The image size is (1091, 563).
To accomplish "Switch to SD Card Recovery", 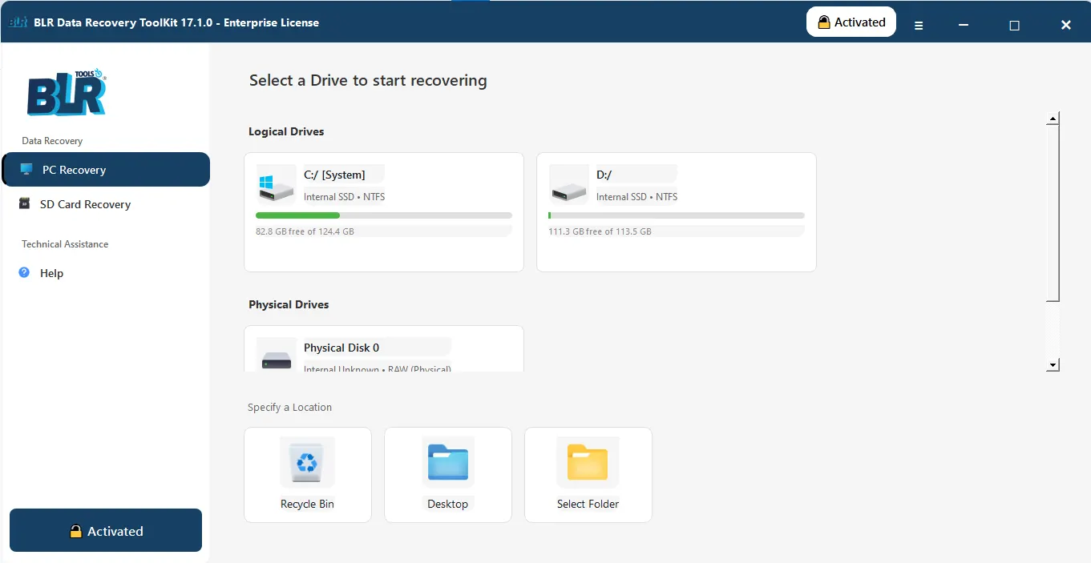I will pos(106,204).
